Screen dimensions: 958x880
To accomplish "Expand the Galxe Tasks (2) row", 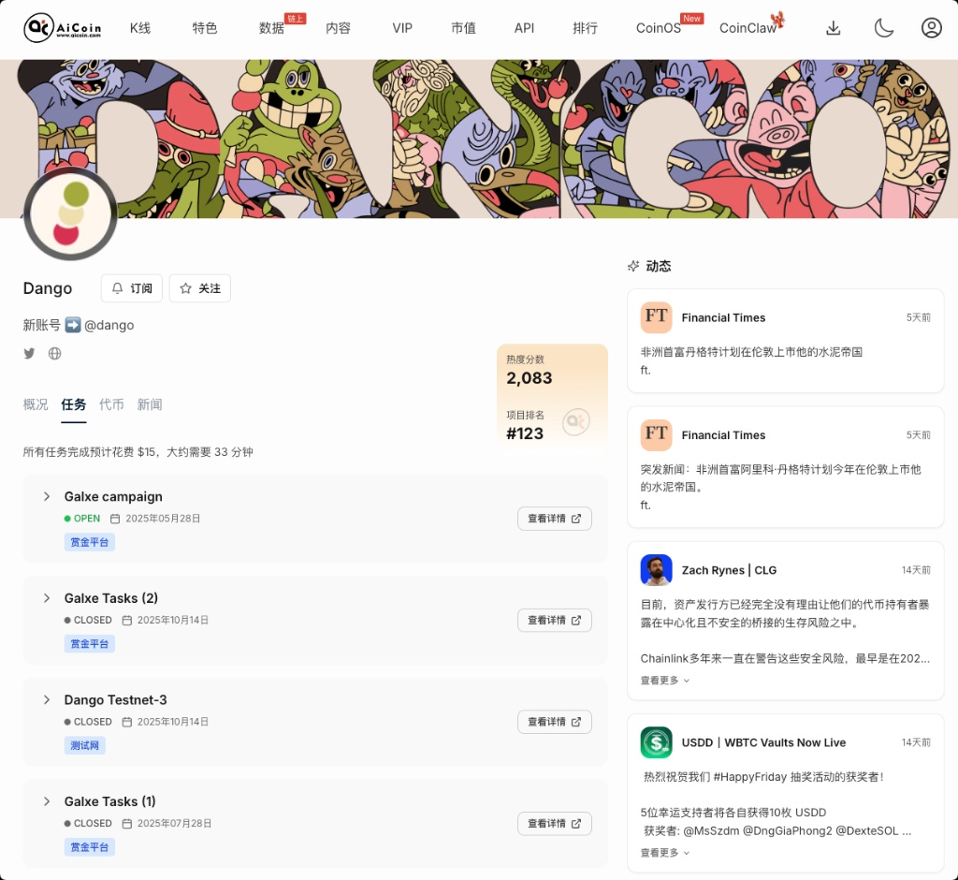I will (47, 598).
